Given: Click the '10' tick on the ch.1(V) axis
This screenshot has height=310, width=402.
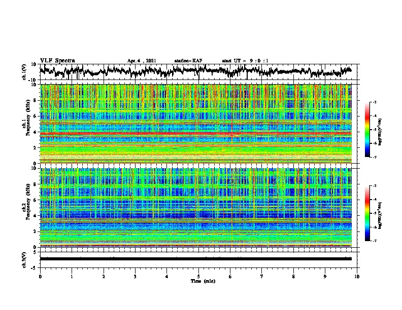Looking at the screenshot, I should point(34,64).
